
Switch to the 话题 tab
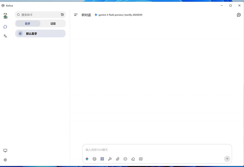[53, 23]
